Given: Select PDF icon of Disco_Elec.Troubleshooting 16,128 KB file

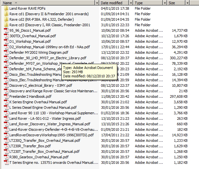Looking at the screenshot, I should (x=6, y=74).
